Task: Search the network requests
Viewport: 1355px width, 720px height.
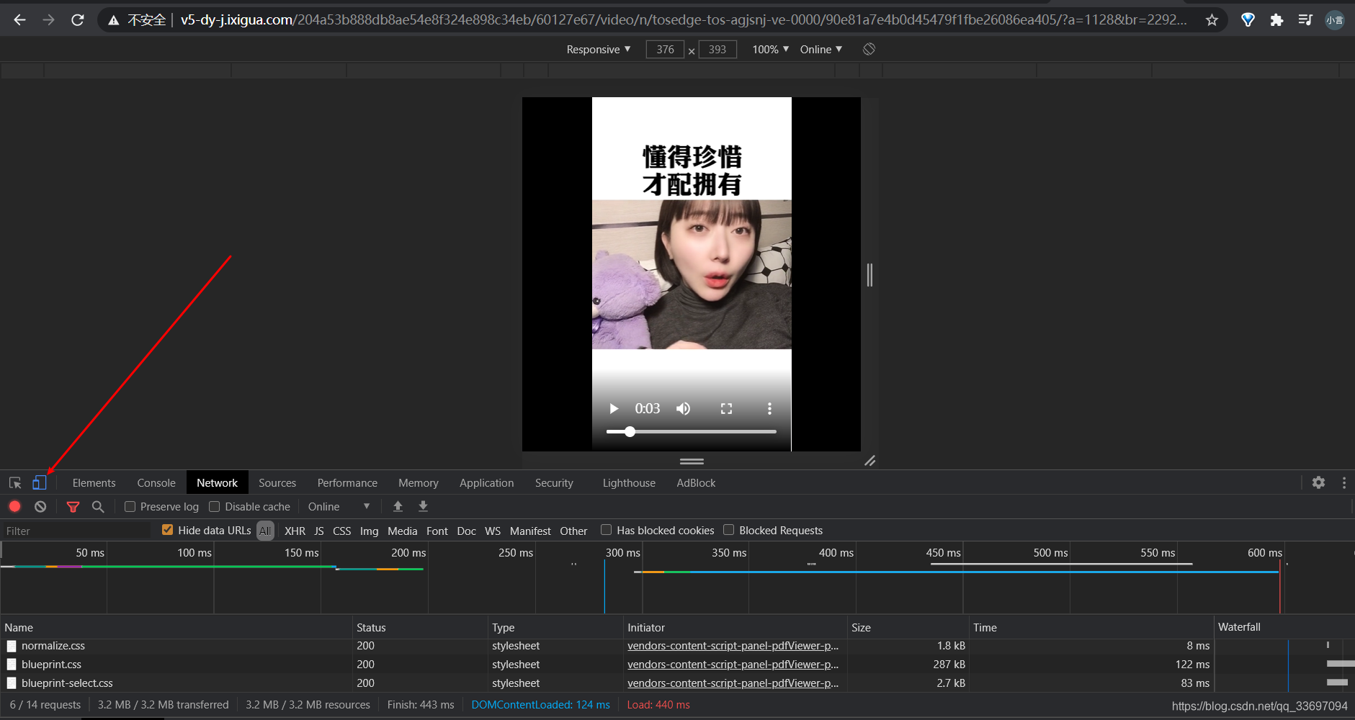Action: point(98,507)
